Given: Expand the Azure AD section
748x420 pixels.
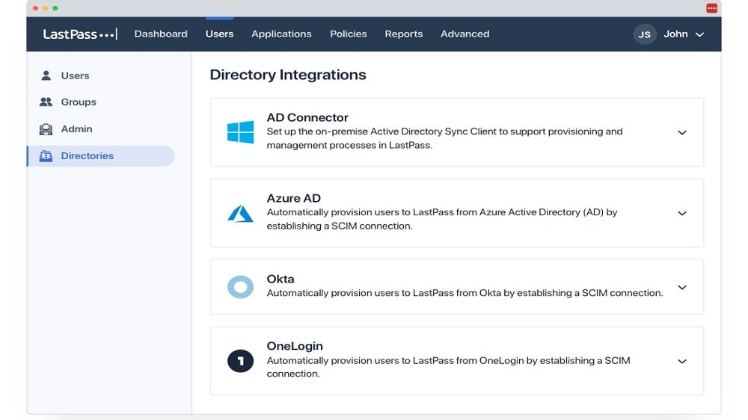Looking at the screenshot, I should (x=682, y=213).
